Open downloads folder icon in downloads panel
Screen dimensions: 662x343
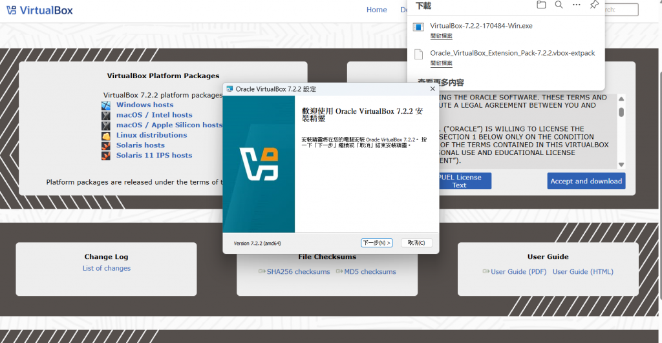pos(541,5)
